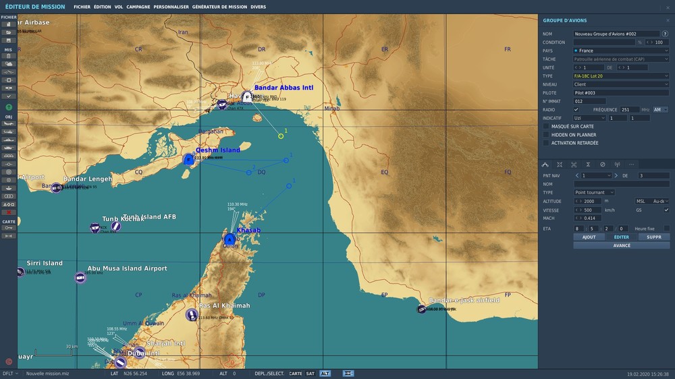Viewport: 675px width, 379px height.
Task: Open the payload loadout tab icon
Action: (x=560, y=165)
